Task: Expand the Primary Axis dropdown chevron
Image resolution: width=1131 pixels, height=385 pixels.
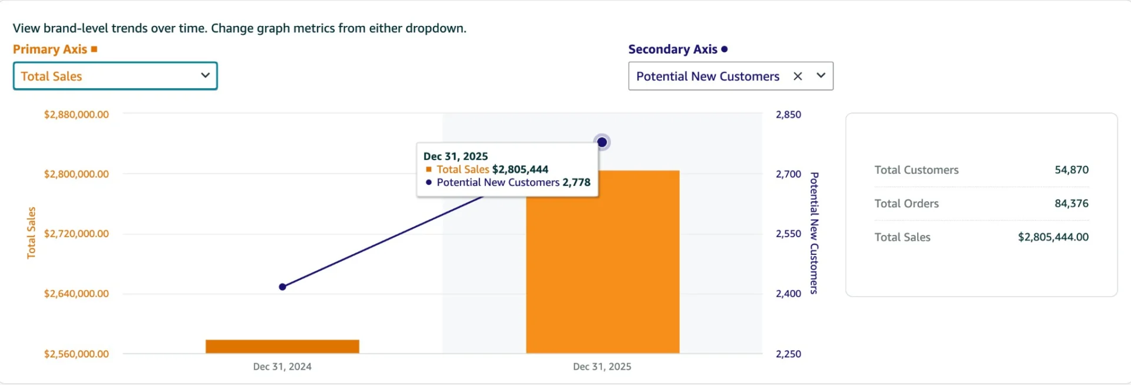Action: (x=205, y=75)
